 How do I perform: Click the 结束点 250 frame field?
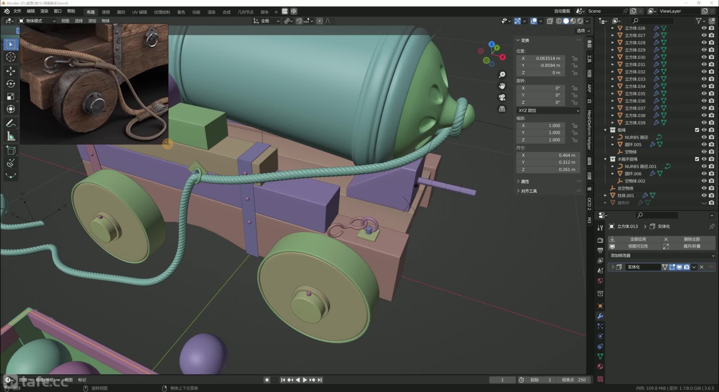click(574, 380)
